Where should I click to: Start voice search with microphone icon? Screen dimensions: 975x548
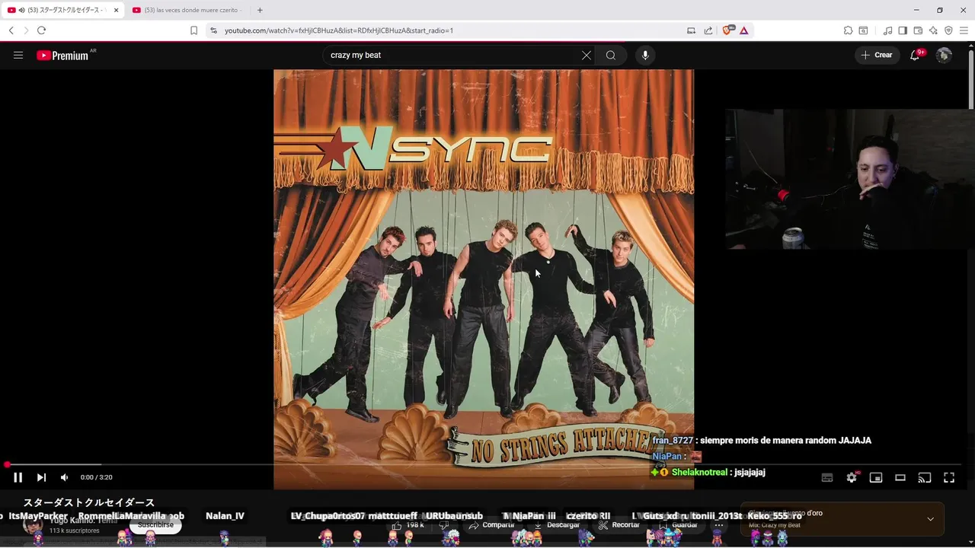pyautogui.click(x=645, y=55)
